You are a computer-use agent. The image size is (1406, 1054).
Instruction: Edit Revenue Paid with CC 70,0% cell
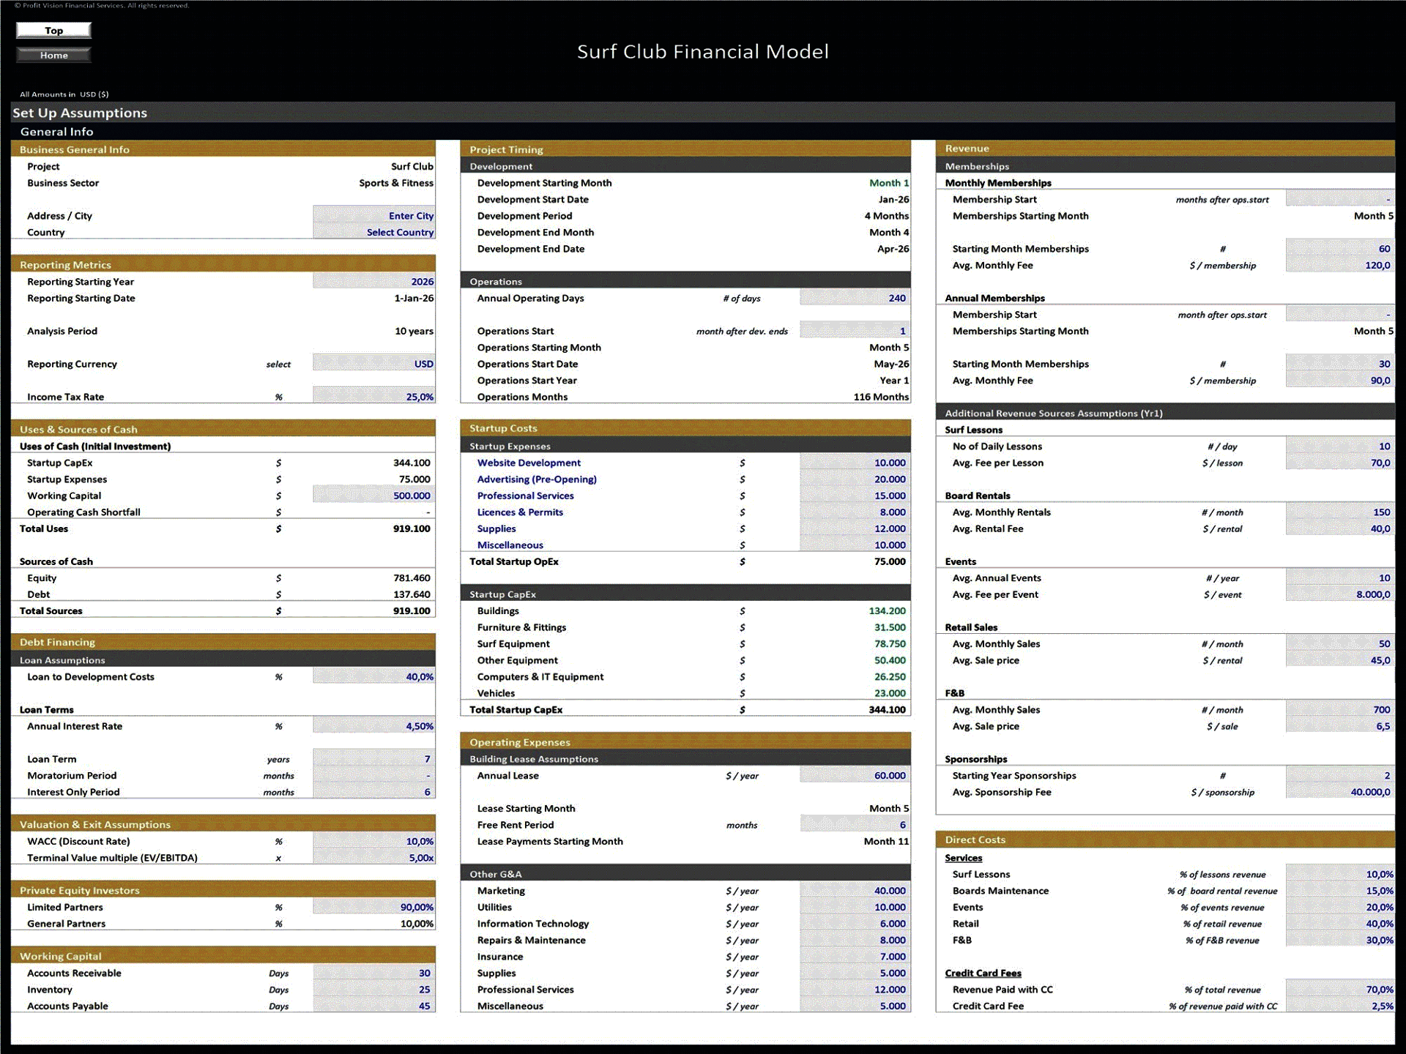click(1340, 990)
